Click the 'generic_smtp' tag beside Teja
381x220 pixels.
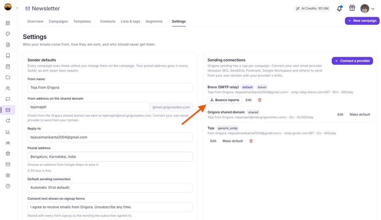pos(228,128)
